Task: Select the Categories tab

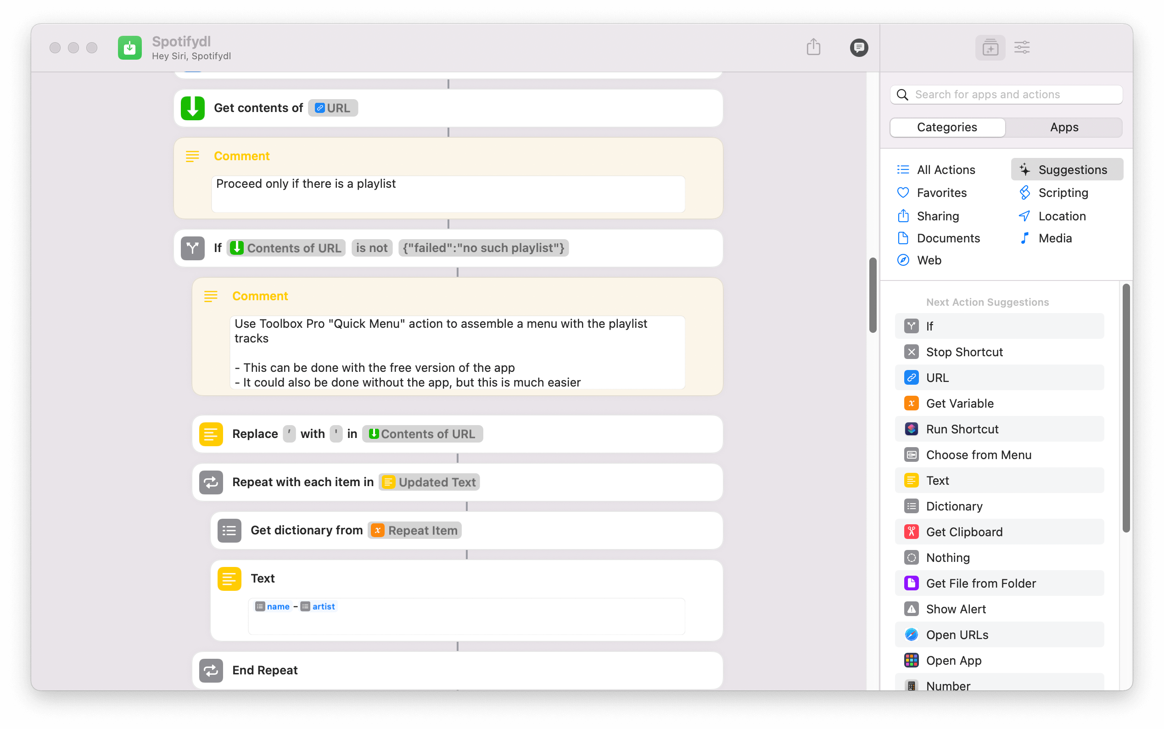Action: pos(946,127)
